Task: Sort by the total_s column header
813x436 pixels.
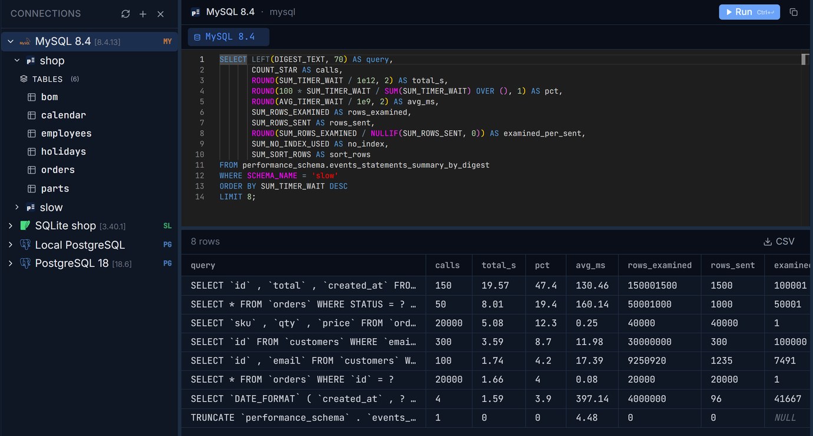Action: pyautogui.click(x=498, y=265)
